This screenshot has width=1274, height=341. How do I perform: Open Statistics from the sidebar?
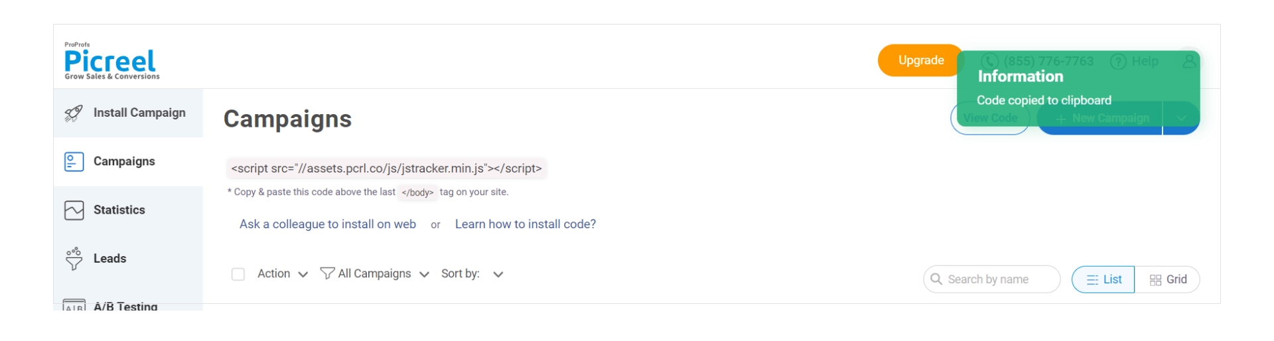(119, 210)
